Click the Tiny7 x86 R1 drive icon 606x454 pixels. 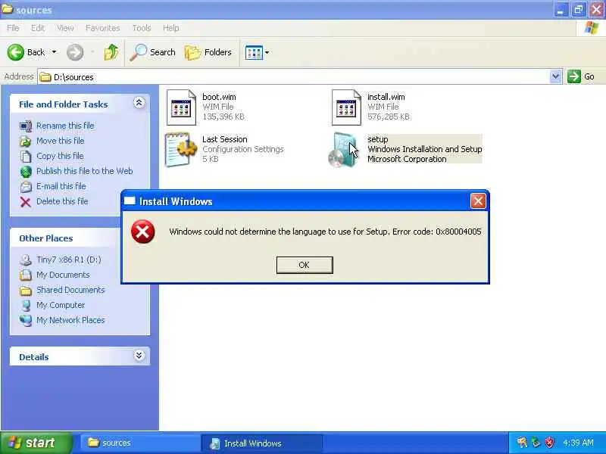click(x=26, y=260)
